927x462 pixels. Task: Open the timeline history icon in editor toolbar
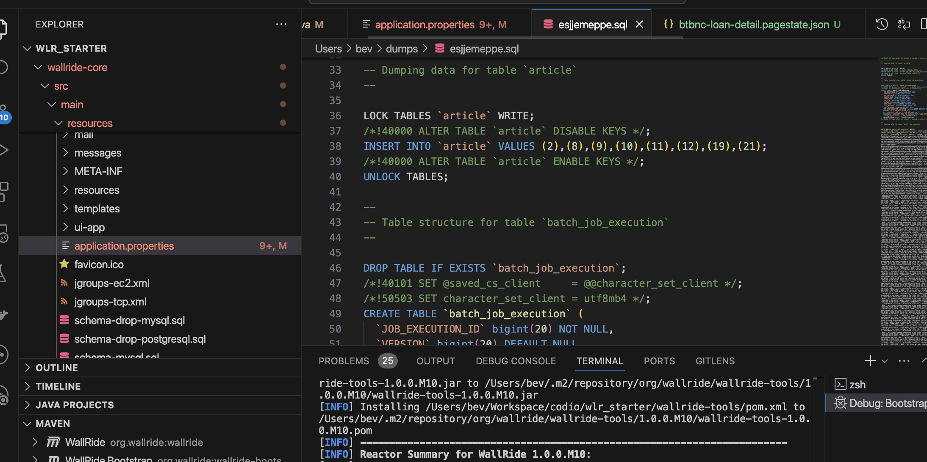click(882, 25)
